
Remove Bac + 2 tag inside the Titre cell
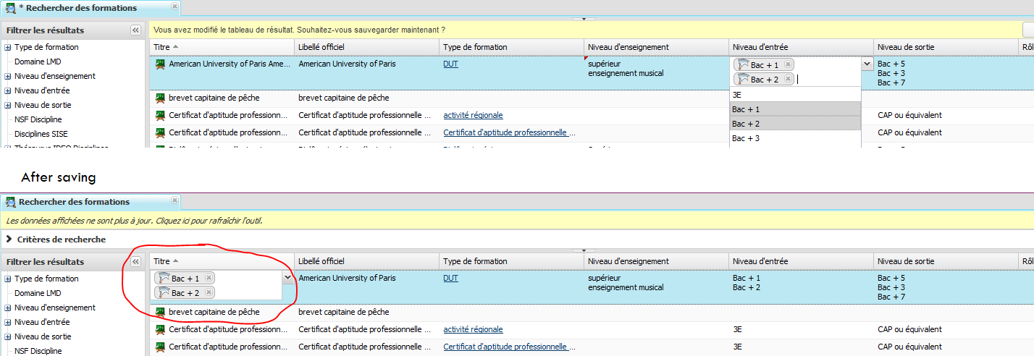point(209,292)
